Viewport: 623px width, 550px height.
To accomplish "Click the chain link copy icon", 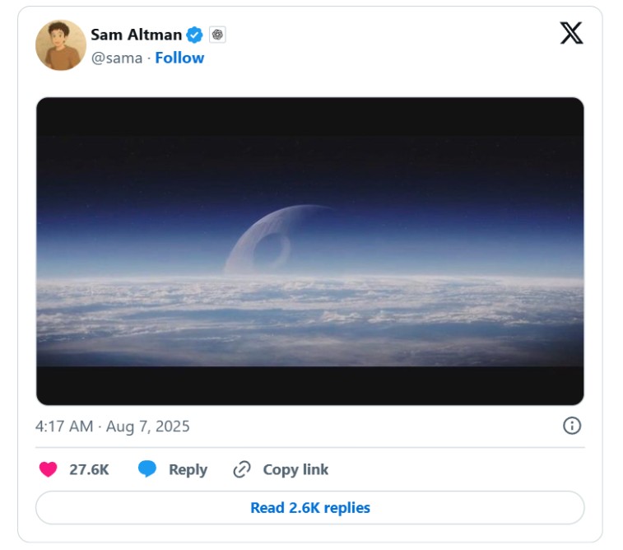I will coord(242,469).
